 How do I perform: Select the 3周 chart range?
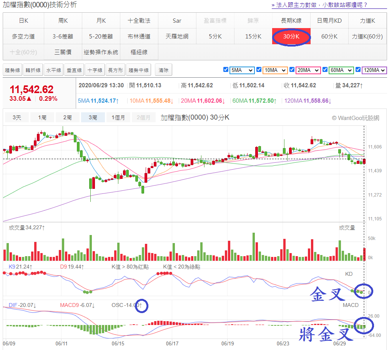(93, 117)
